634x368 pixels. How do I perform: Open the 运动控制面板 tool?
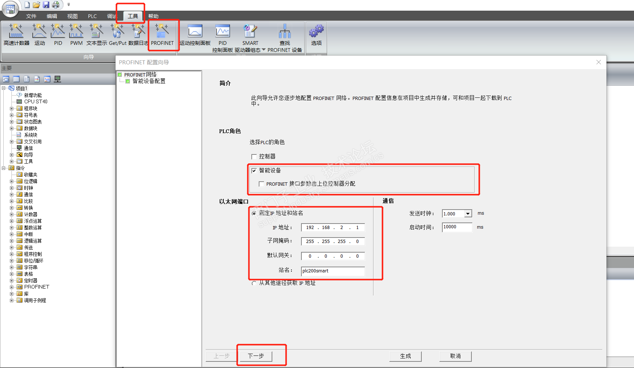(x=195, y=35)
